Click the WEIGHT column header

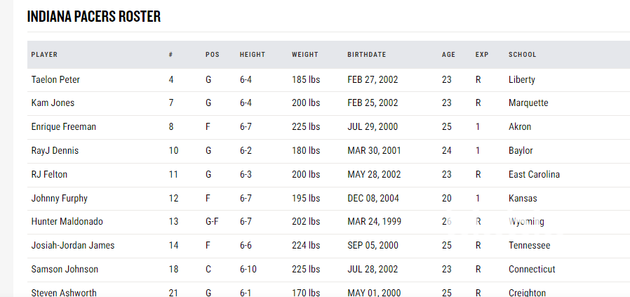pos(305,55)
